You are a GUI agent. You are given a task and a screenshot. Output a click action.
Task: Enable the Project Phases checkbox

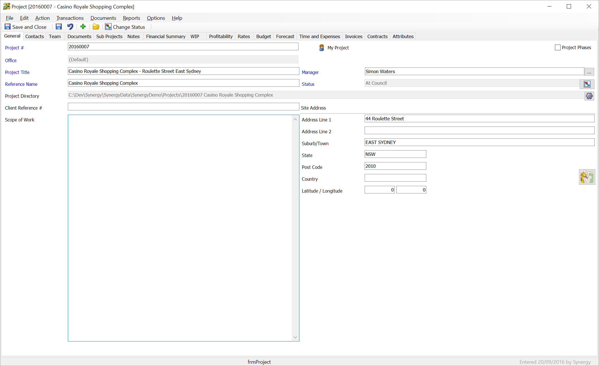click(x=557, y=47)
